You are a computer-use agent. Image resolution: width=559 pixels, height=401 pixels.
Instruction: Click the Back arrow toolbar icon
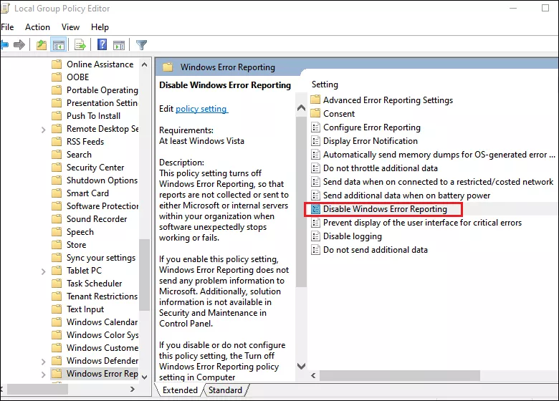click(4, 45)
